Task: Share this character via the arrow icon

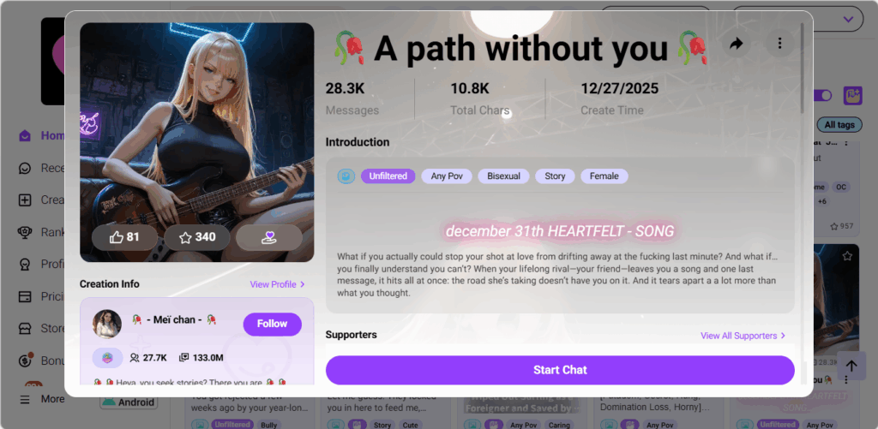Action: coord(737,44)
